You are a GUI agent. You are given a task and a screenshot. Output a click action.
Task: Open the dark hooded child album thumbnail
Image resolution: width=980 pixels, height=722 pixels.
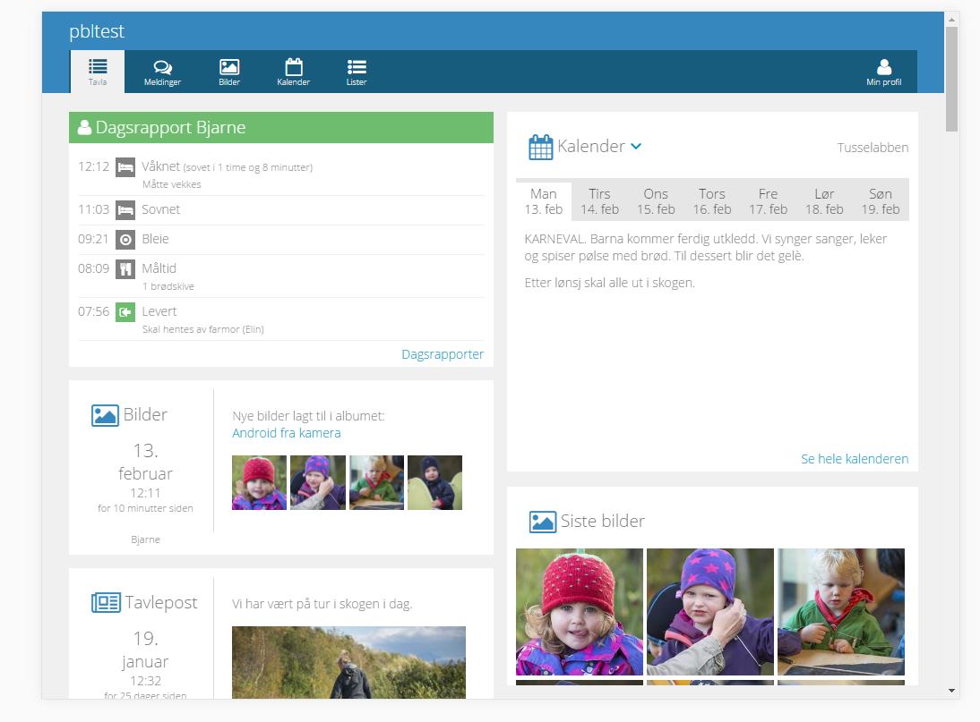435,482
